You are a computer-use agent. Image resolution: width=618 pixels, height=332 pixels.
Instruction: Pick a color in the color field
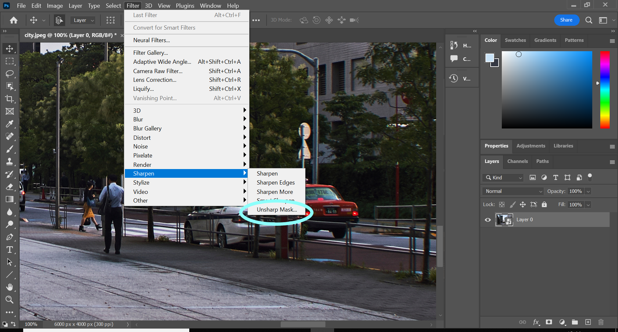547,90
